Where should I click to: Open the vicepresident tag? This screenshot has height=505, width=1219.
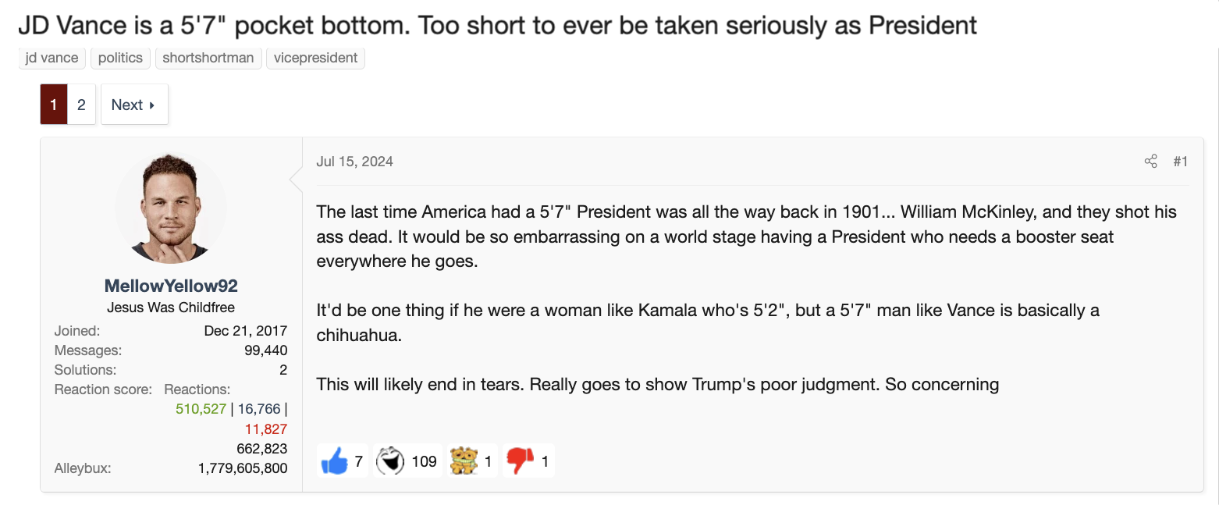tap(315, 58)
